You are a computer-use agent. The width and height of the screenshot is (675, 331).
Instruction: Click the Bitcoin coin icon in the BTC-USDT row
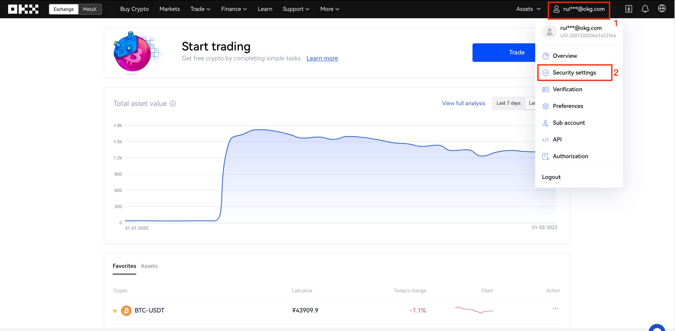coord(126,310)
